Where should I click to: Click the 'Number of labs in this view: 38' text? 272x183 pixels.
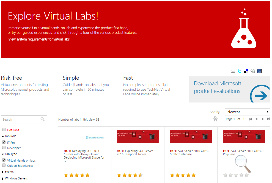[x=79, y=120]
